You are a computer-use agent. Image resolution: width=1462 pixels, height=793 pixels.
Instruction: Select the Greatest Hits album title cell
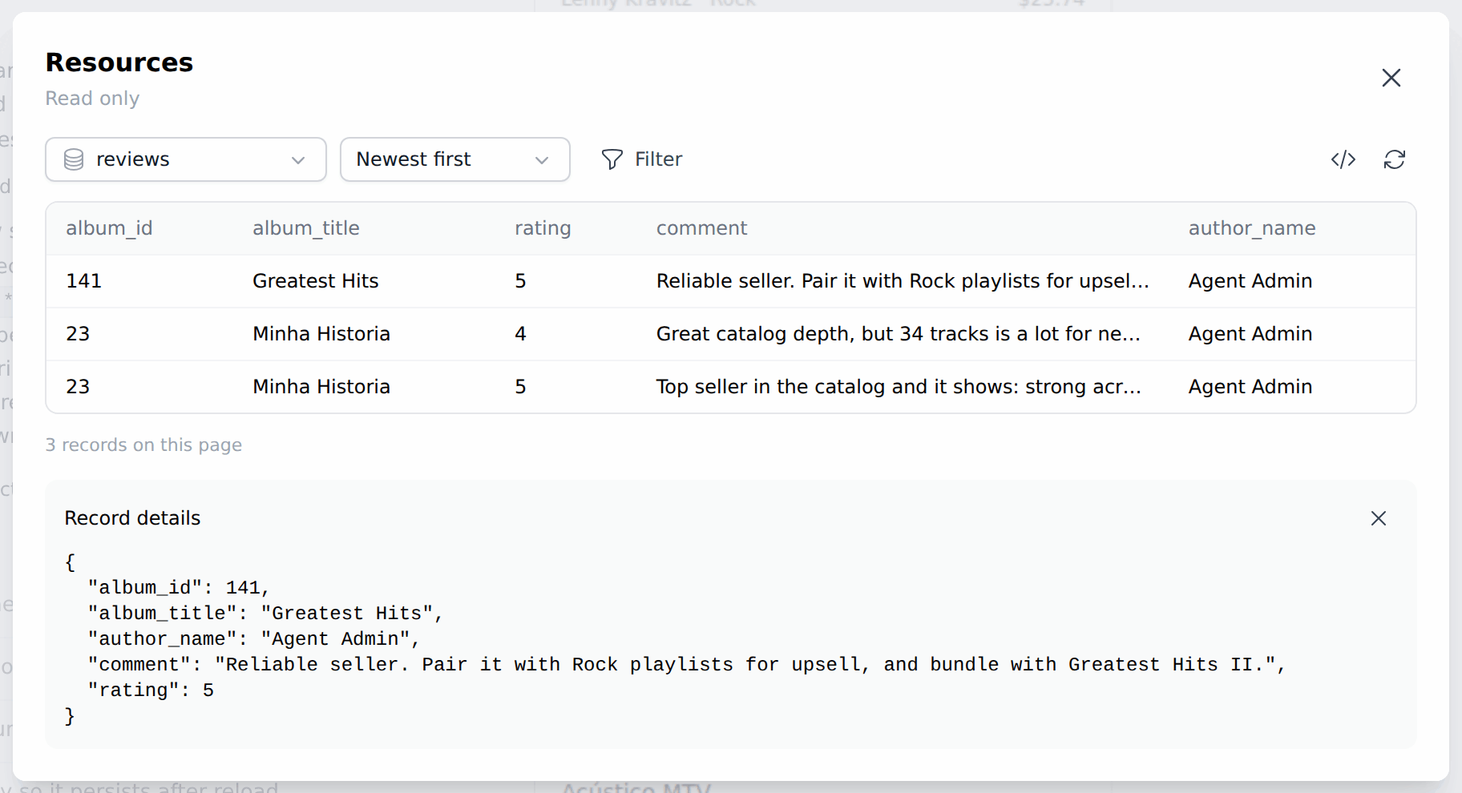coord(316,281)
